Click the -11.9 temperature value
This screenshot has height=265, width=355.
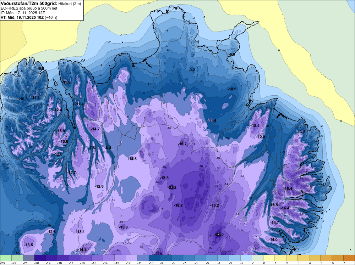tap(66, 82)
